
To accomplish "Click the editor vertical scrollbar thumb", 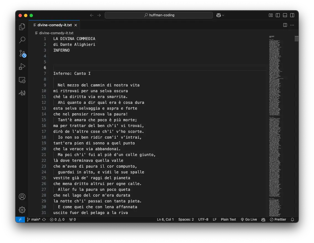I will [297, 39].
